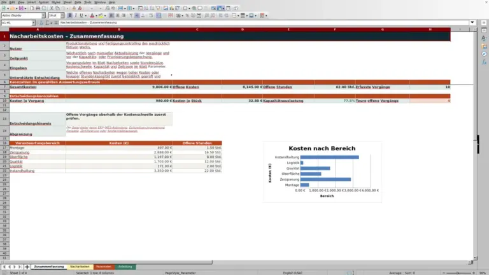Click the Export as PDF icon

[32, 8]
